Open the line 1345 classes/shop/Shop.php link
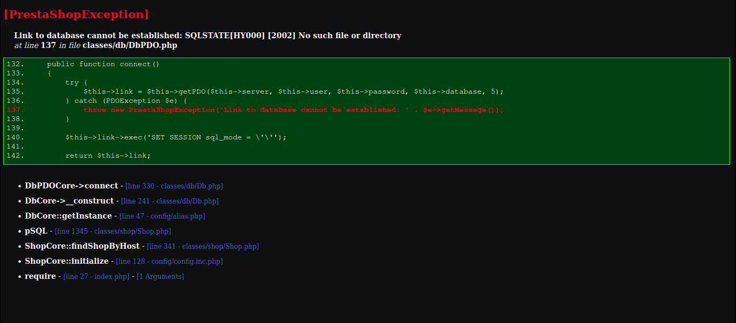Image resolution: width=736 pixels, height=323 pixels. click(113, 231)
